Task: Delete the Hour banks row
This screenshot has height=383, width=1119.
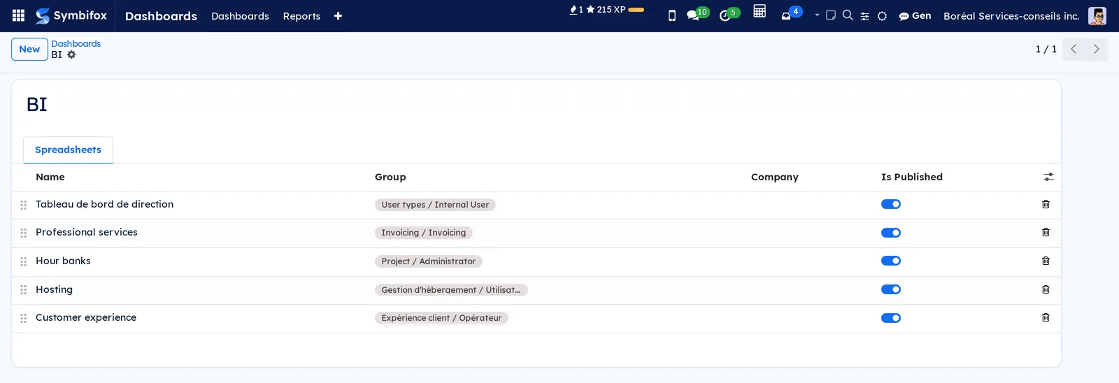Action: coord(1046,261)
